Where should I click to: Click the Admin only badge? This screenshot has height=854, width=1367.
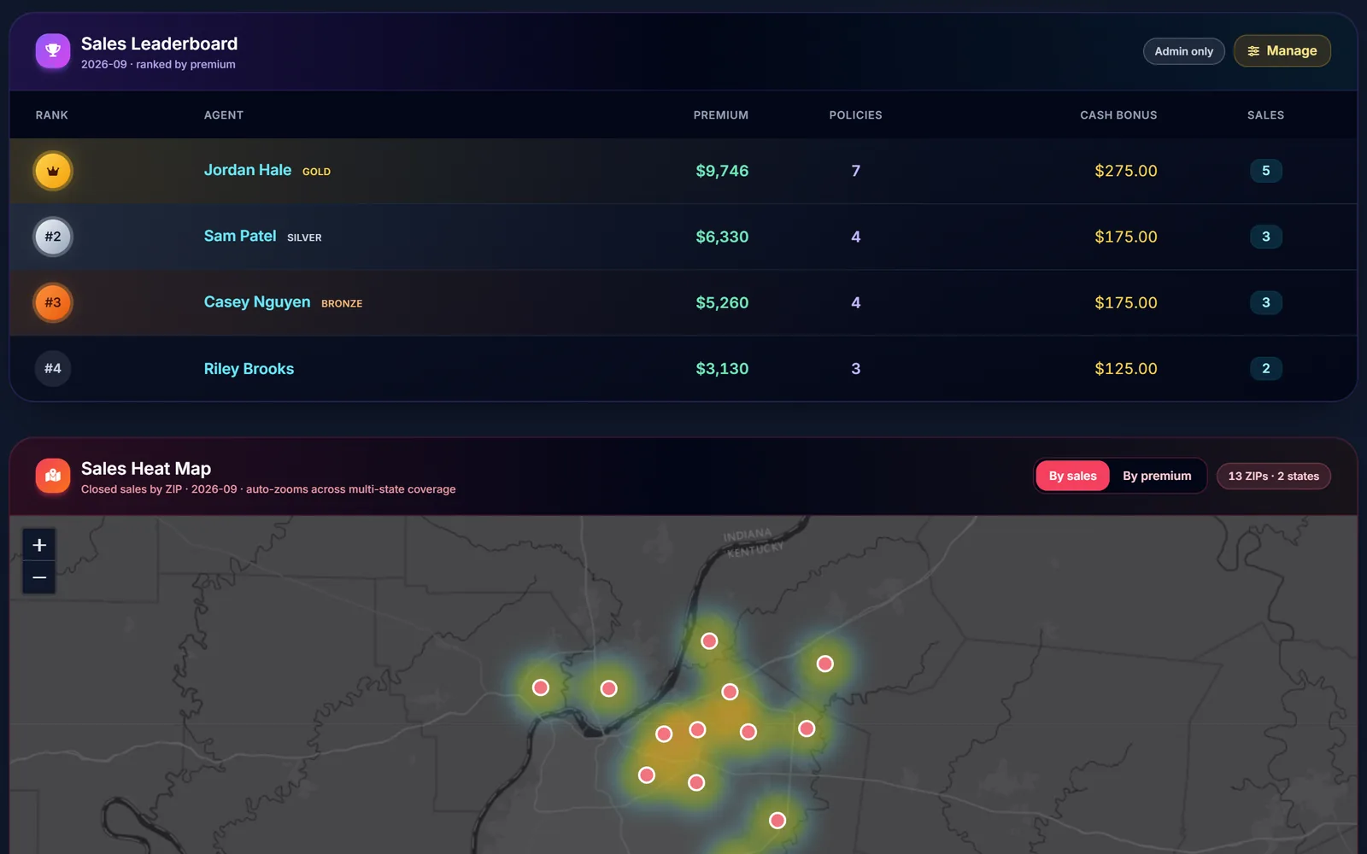(x=1183, y=51)
